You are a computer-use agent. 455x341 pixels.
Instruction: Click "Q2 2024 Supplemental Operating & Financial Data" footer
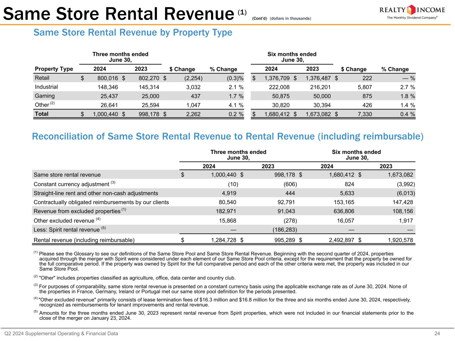tap(61, 333)
